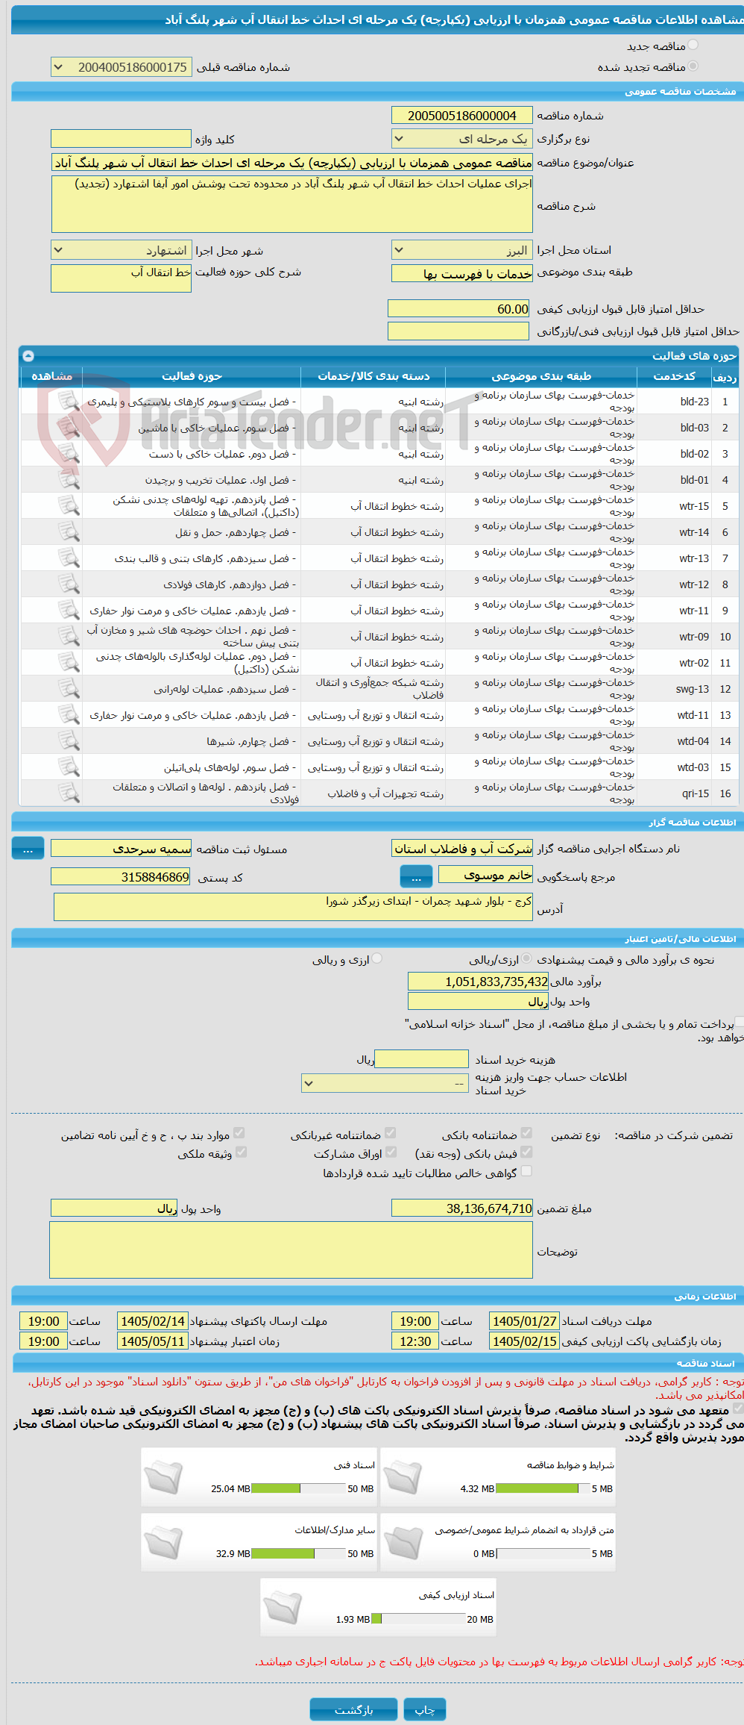Screen dimensions: 744x1725
Task: Toggle گواهی خالص مطالبات checkbox
Action: coord(526,1171)
